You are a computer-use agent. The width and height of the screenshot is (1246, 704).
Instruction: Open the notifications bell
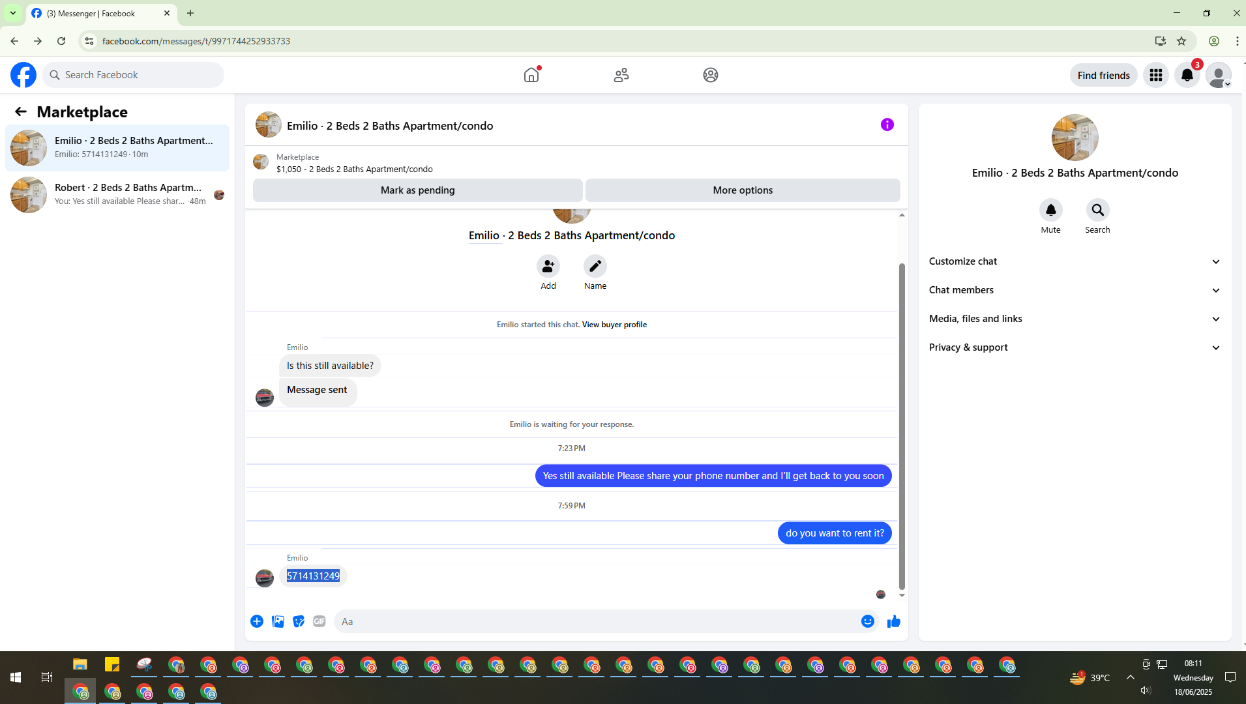(x=1187, y=75)
